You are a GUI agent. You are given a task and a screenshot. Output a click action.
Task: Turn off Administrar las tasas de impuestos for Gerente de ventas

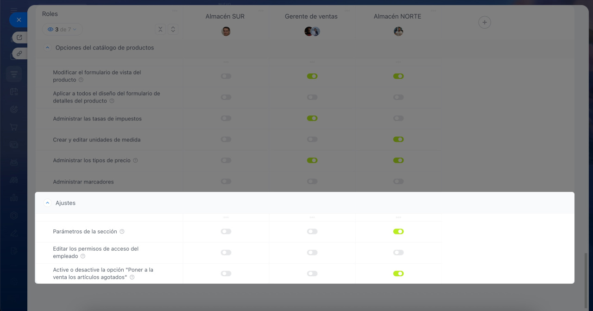pyautogui.click(x=312, y=118)
